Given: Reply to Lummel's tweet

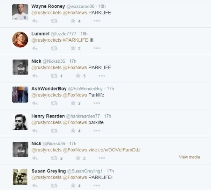Looking at the screenshot, I should 35,48.
